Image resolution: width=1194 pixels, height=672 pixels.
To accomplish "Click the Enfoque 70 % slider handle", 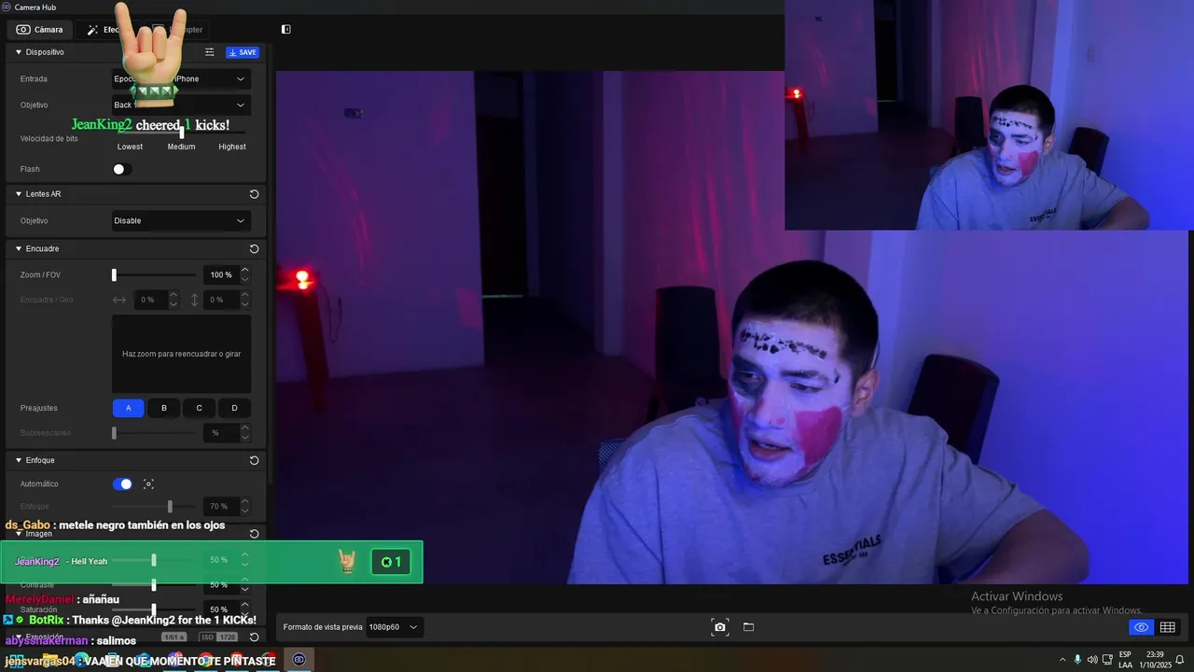I will coord(170,506).
